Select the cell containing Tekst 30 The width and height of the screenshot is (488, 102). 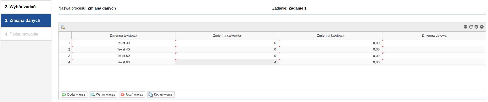point(123,43)
